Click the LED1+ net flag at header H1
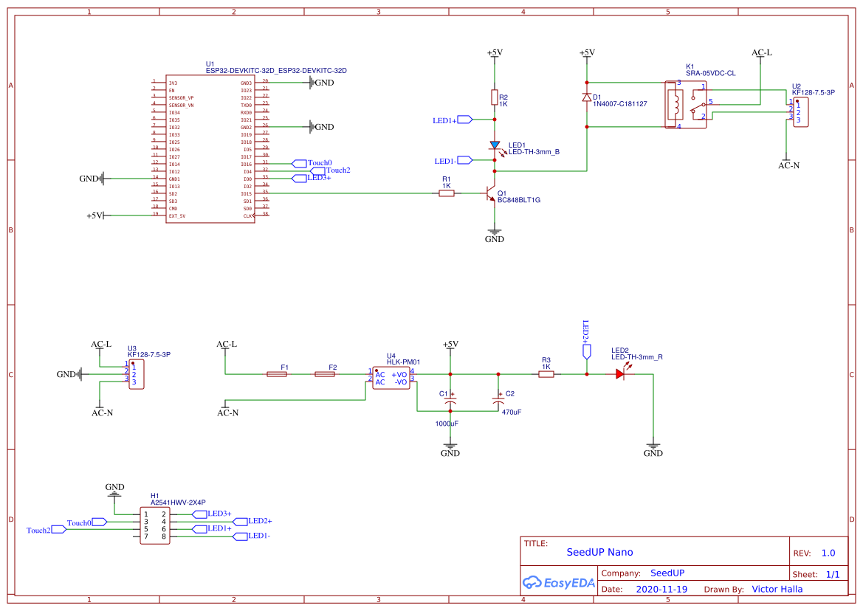This screenshot has width=863, height=611. (200, 529)
